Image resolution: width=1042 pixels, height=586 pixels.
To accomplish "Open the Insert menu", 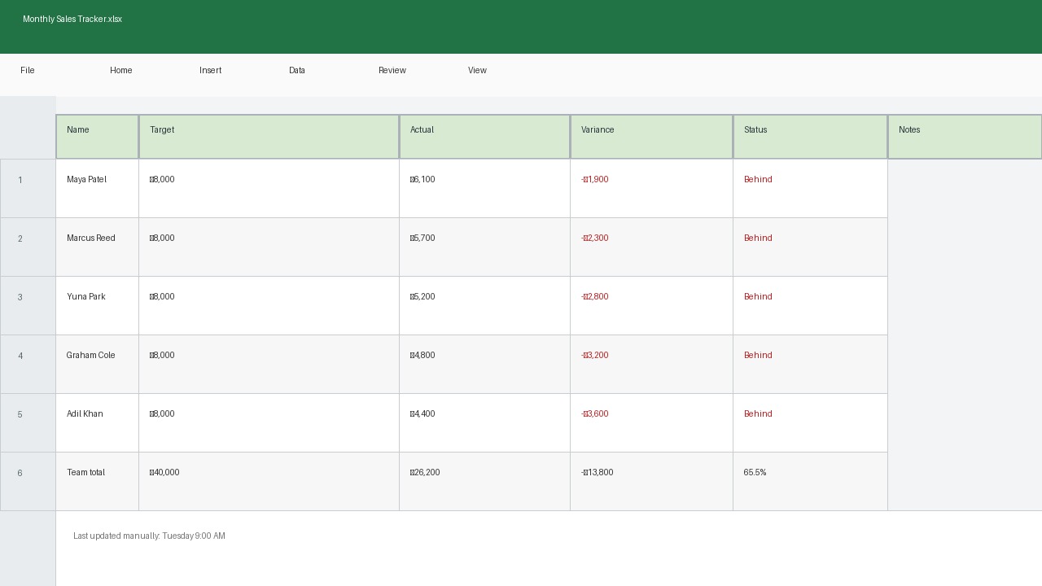I will (211, 71).
